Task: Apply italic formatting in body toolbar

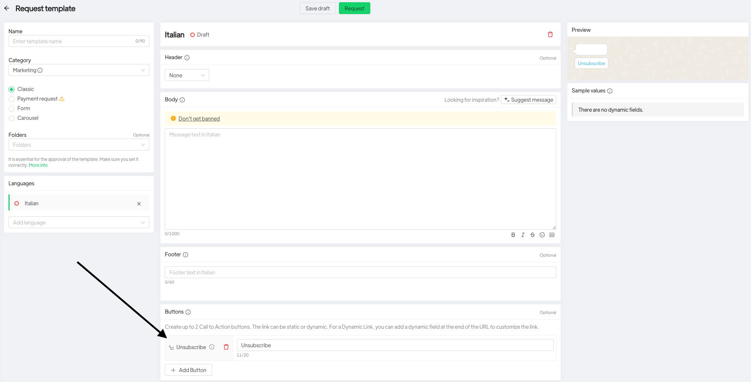Action: [x=523, y=235]
